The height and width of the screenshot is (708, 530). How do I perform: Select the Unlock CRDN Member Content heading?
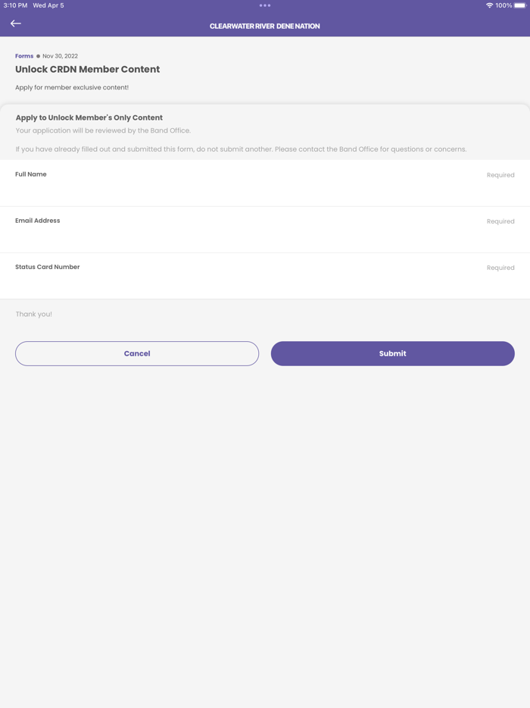[87, 69]
